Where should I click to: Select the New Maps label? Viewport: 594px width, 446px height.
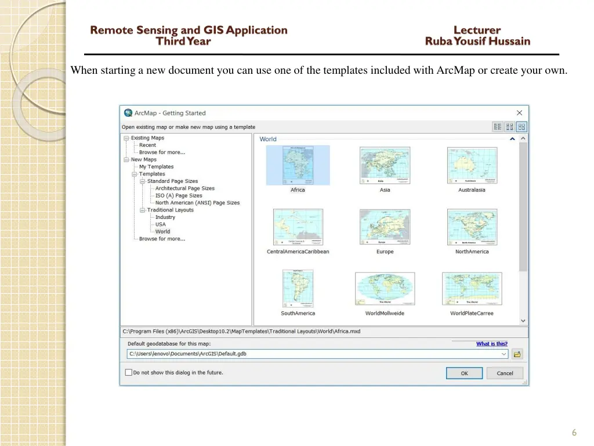144,159
